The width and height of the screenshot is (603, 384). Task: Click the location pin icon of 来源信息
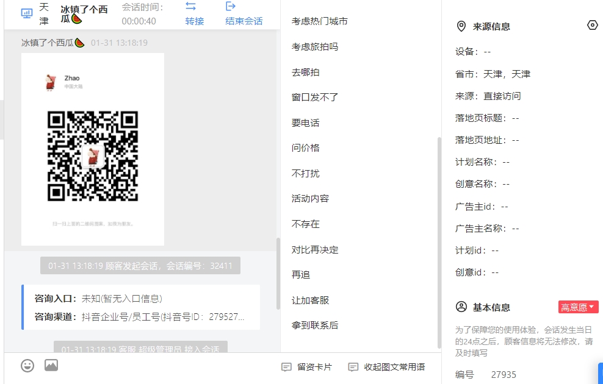(461, 26)
